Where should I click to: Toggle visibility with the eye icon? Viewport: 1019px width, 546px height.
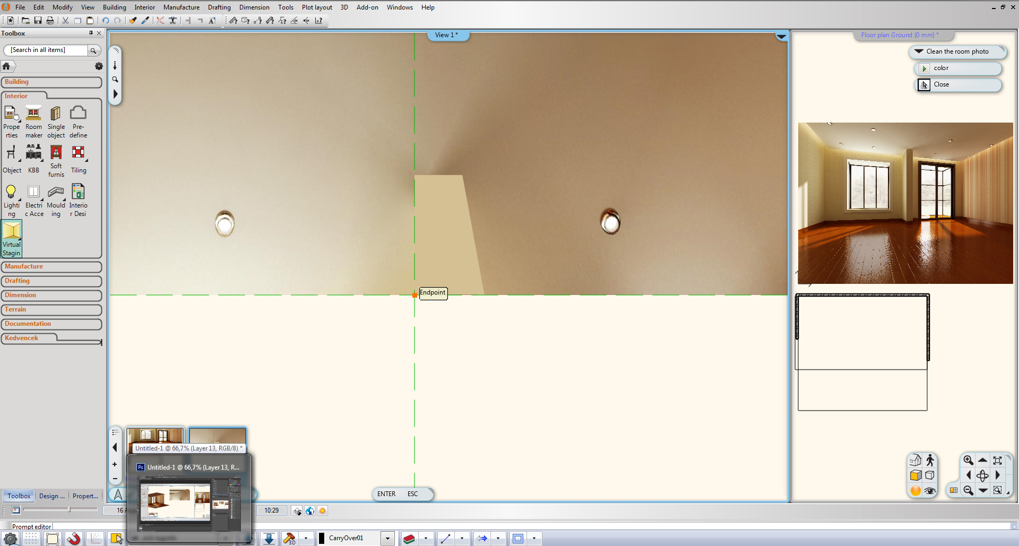[x=930, y=491]
